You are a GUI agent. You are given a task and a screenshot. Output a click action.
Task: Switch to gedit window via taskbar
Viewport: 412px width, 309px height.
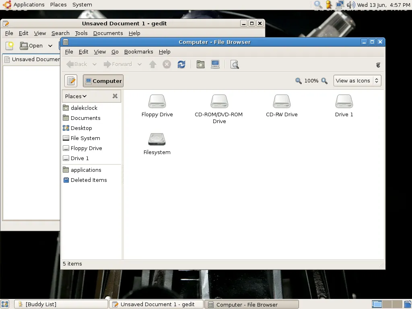pyautogui.click(x=157, y=304)
